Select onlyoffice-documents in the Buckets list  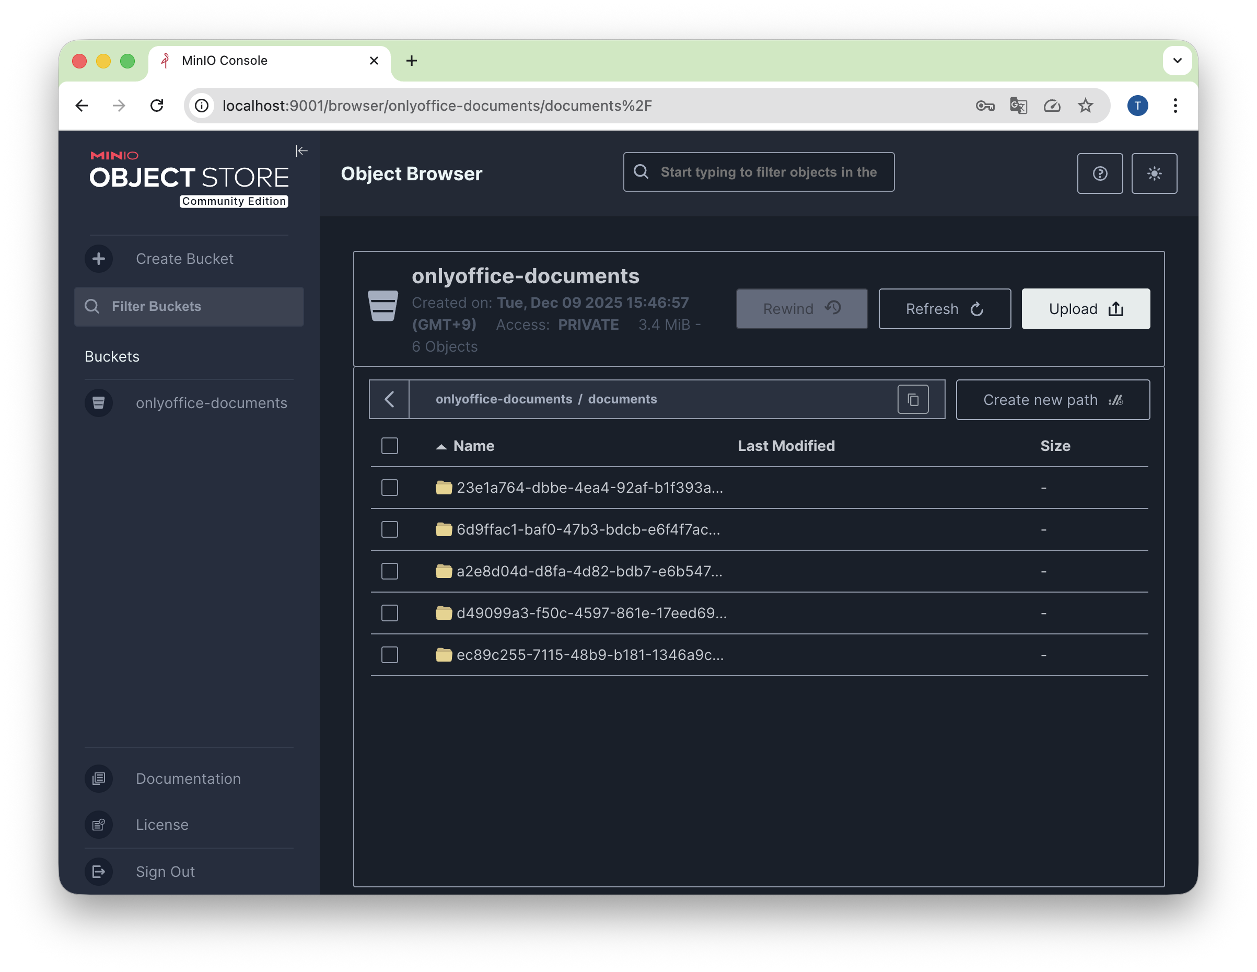click(x=188, y=402)
